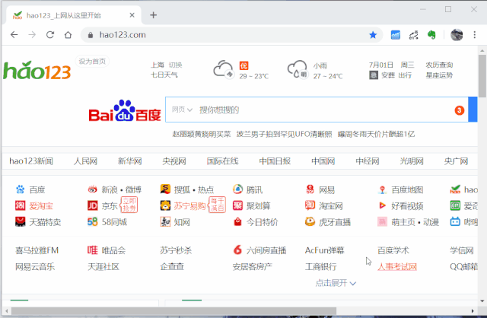487x318 pixels.
Task: Expand more sites with 点击展开
Action: tap(336, 283)
